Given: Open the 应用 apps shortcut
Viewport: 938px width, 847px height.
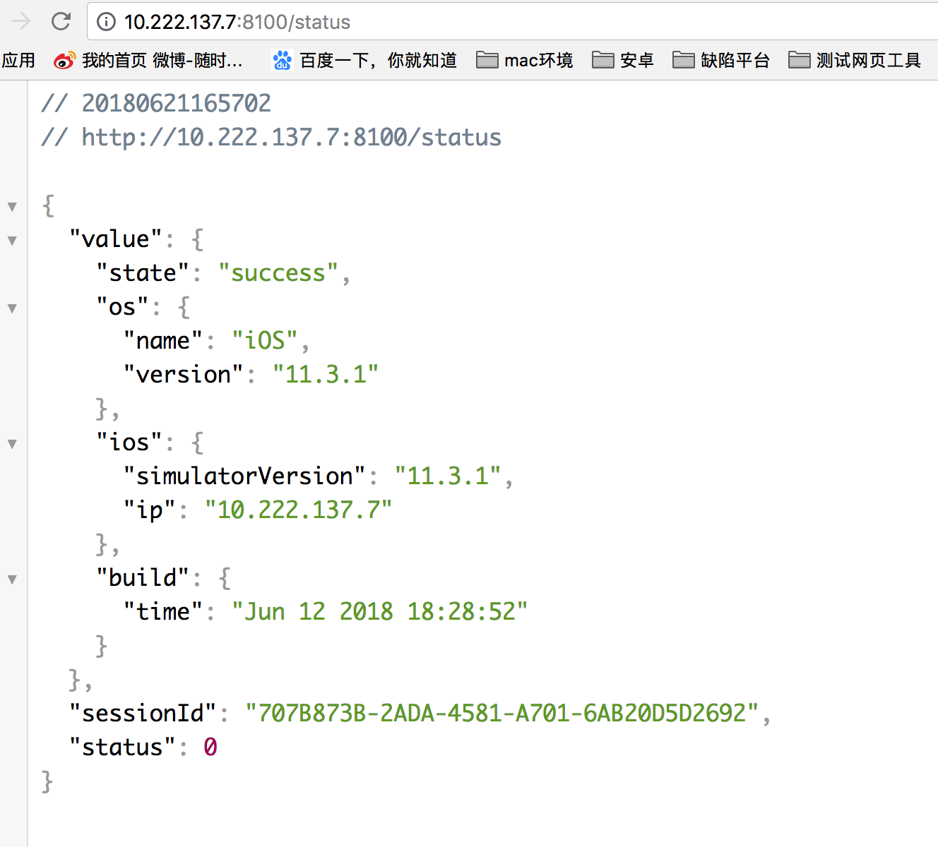Looking at the screenshot, I should (18, 61).
